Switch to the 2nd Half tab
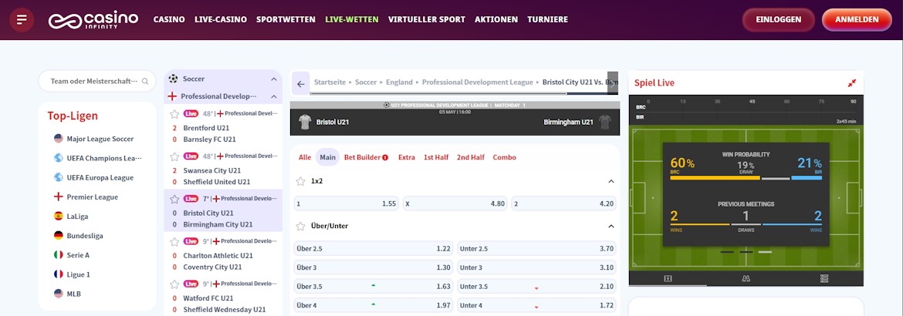The image size is (903, 316). coord(471,157)
